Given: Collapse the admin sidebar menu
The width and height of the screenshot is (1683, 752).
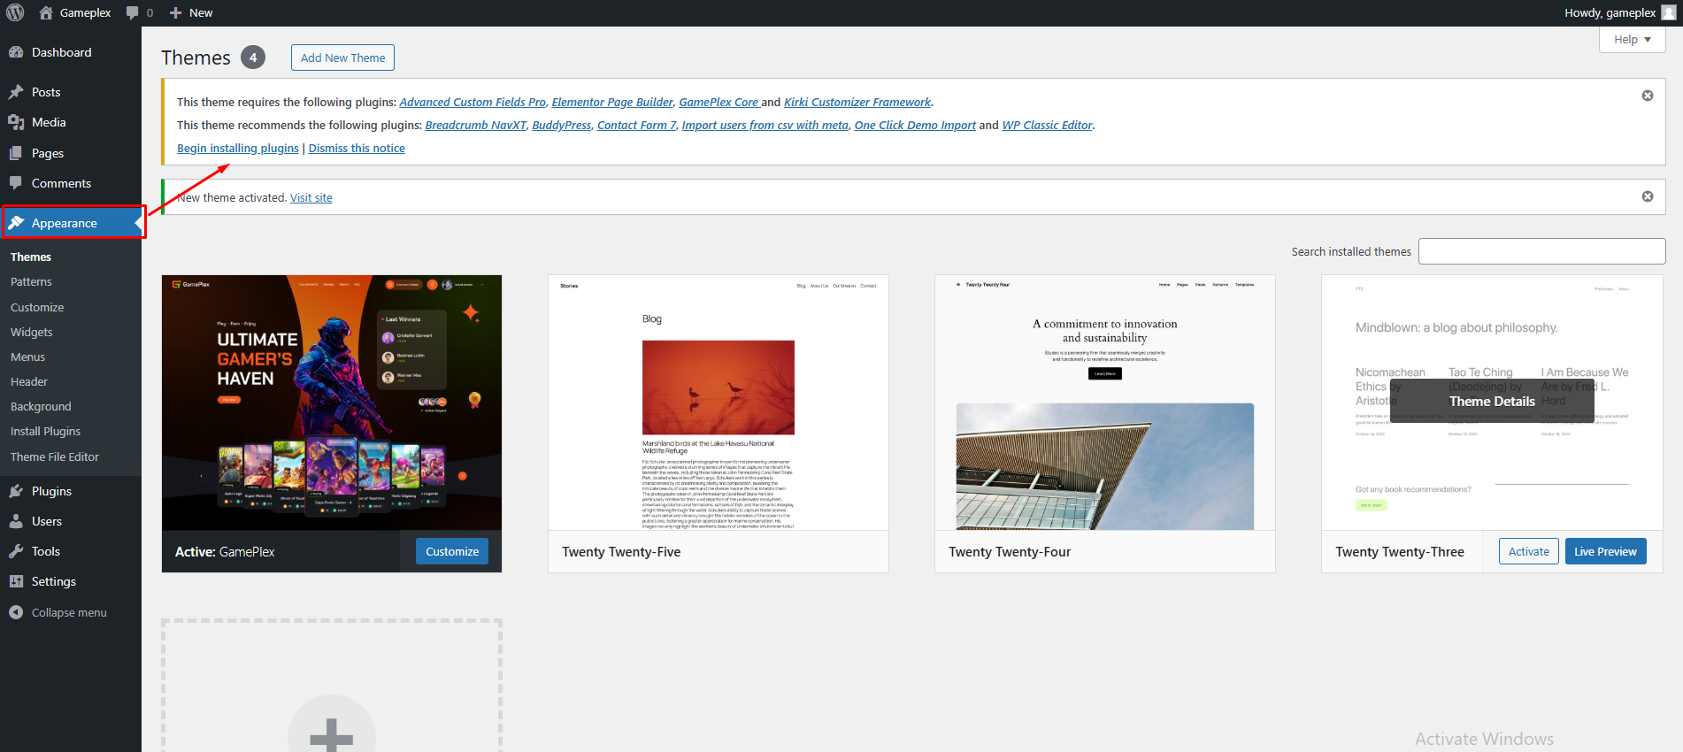Looking at the screenshot, I should coord(58,612).
